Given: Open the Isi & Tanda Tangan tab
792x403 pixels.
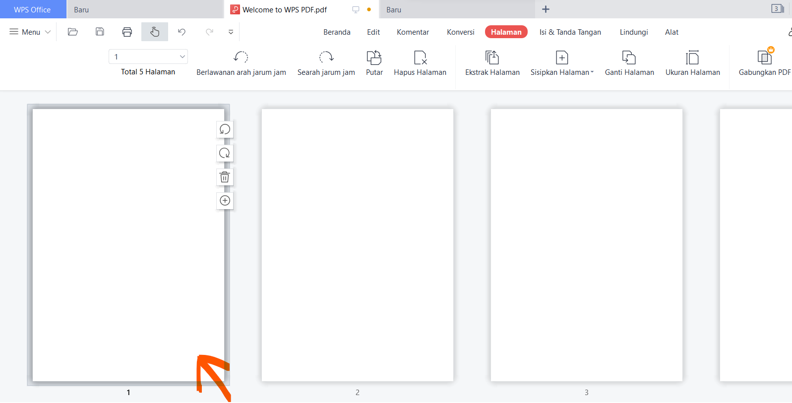Looking at the screenshot, I should pyautogui.click(x=570, y=32).
